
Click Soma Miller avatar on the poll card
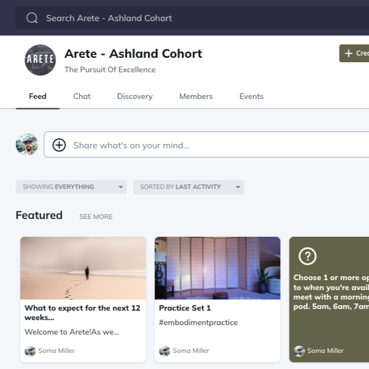(299, 351)
